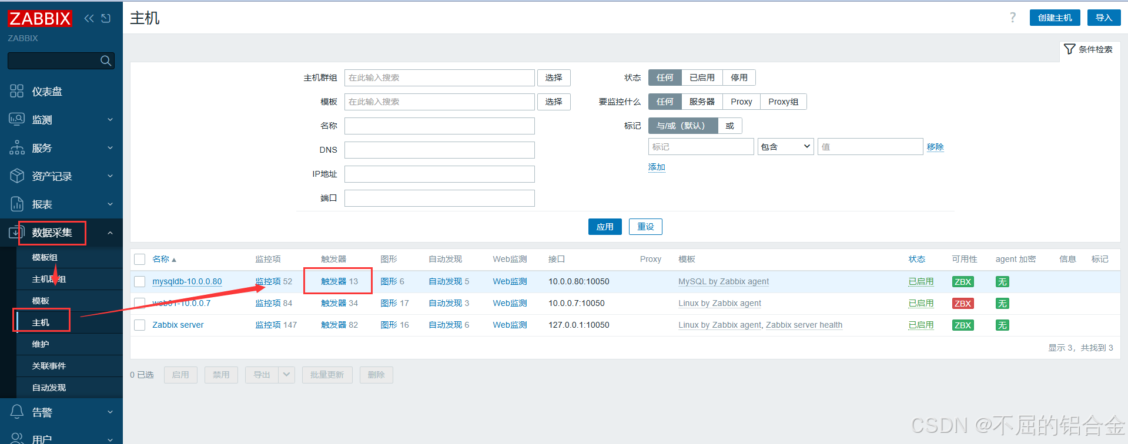Expand the 用户 menu chevron
This screenshot has width=1128, height=444.
point(110,439)
